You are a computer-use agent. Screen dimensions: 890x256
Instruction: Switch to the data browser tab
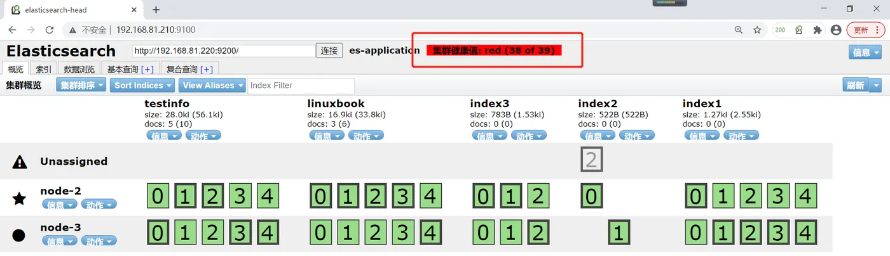coord(79,69)
